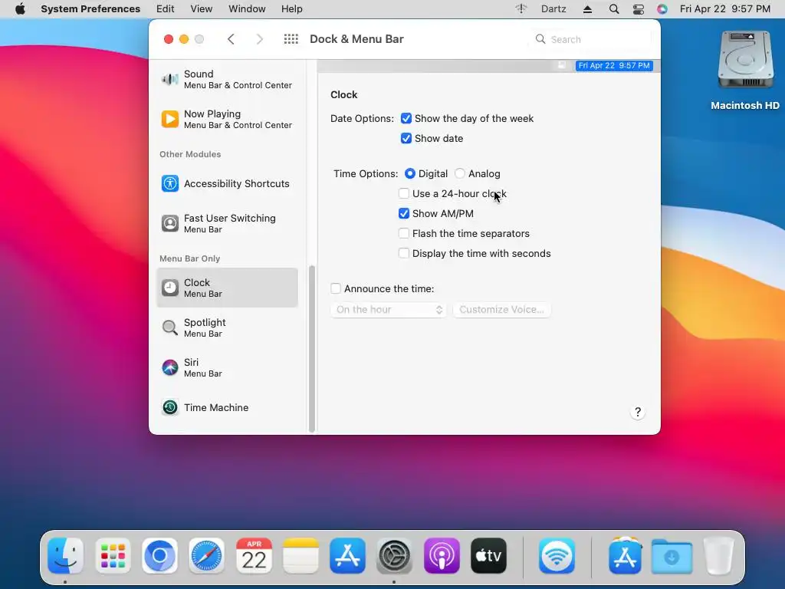Image resolution: width=785 pixels, height=589 pixels.
Task: Enable Flash the time separators
Action: 403,233
